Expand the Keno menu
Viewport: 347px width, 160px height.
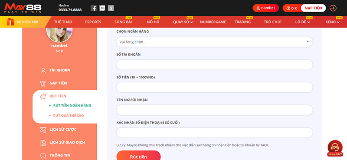point(332,22)
